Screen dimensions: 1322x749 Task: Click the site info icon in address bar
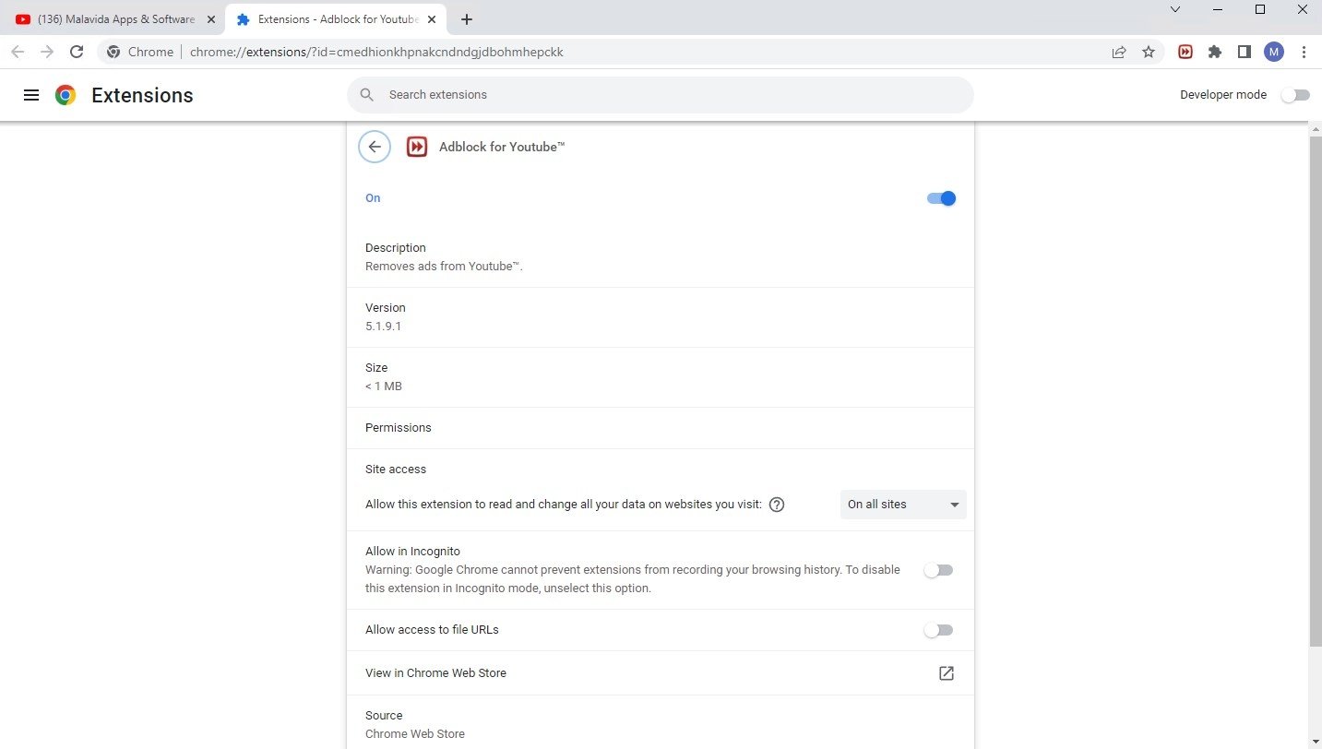pyautogui.click(x=113, y=52)
